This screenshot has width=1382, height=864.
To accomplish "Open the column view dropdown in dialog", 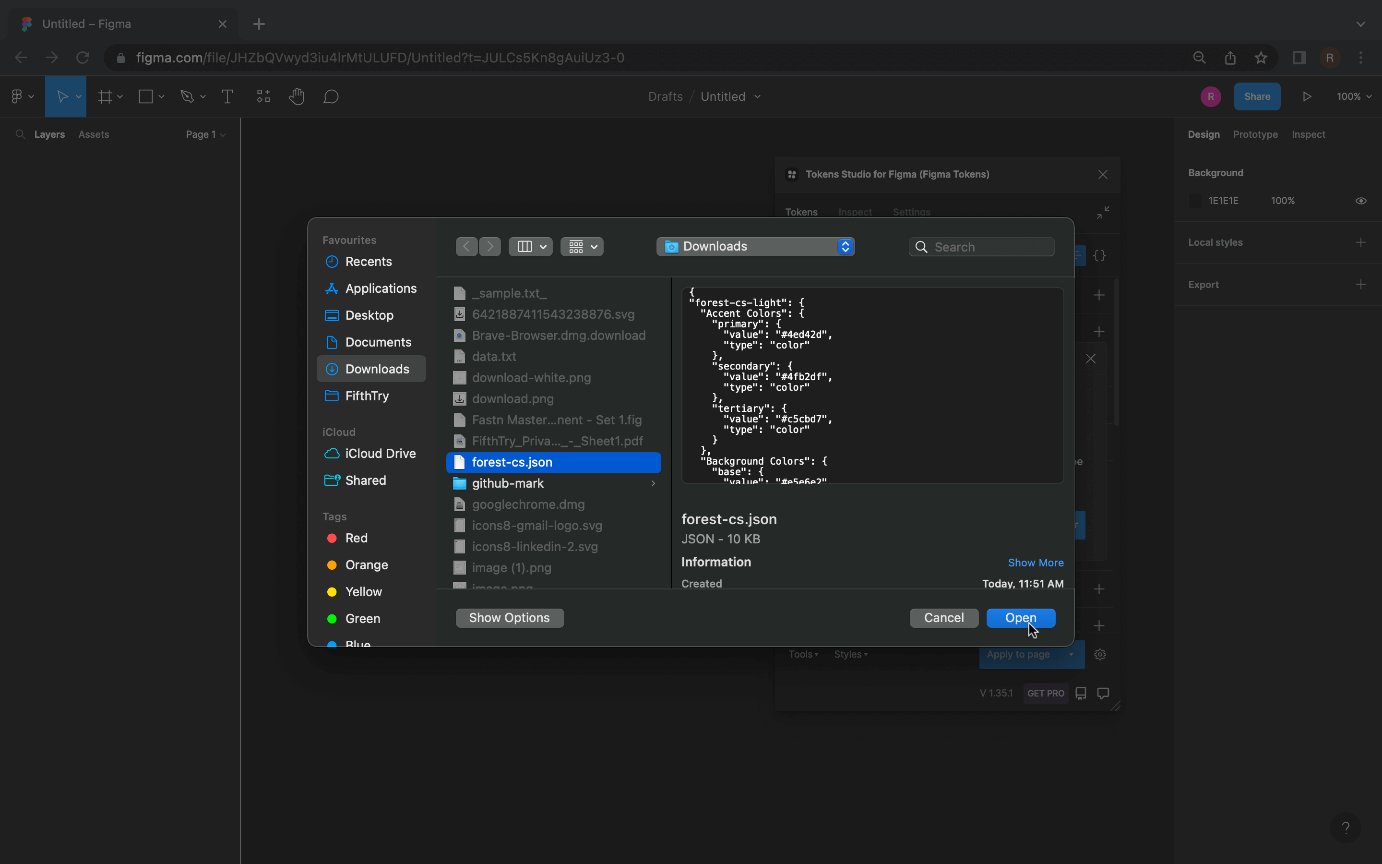I will coord(531,247).
